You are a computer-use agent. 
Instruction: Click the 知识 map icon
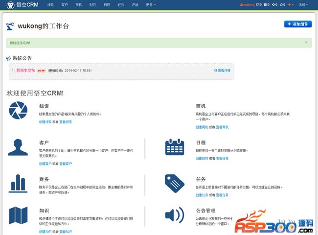[18, 215]
